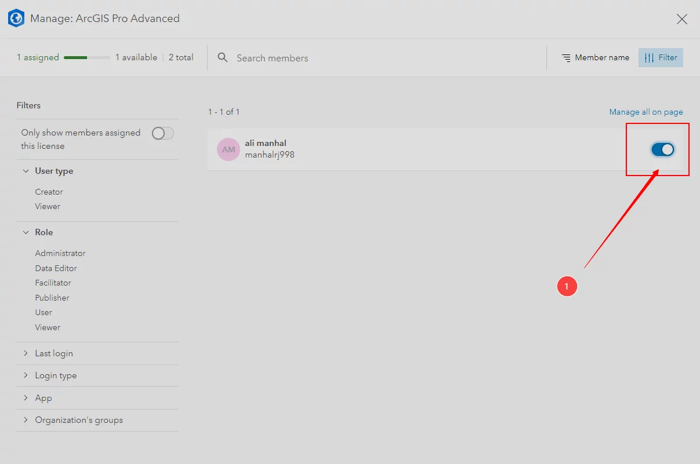Click the license usage progress bar
Image resolution: width=700 pixels, height=464 pixels.
tap(87, 57)
